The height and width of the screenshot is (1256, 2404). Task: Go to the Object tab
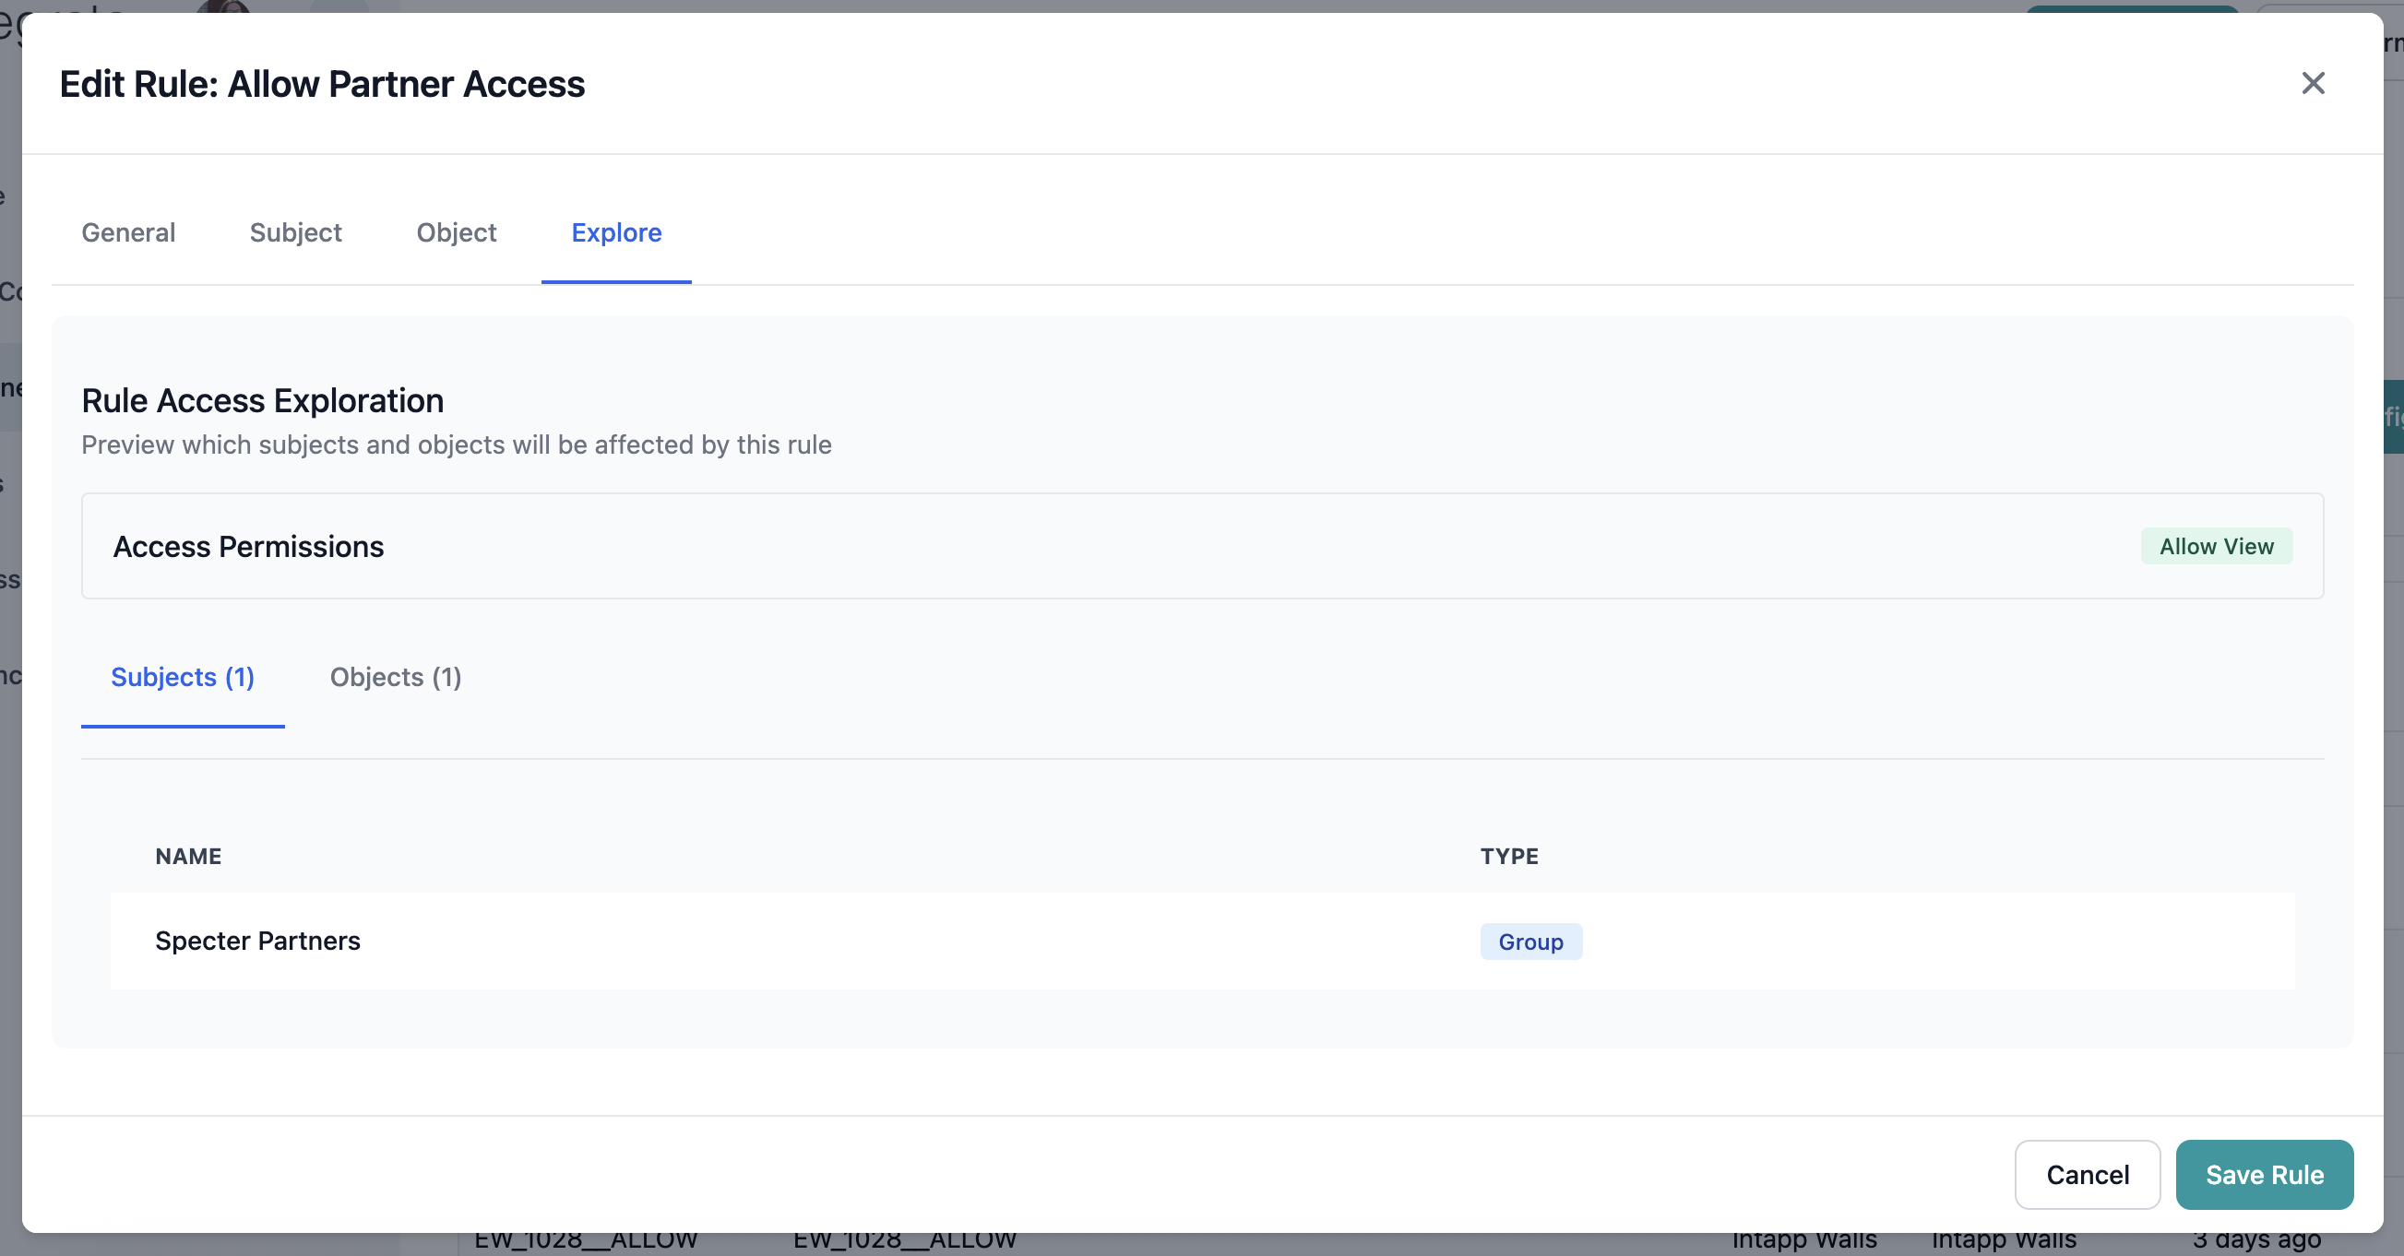456,232
